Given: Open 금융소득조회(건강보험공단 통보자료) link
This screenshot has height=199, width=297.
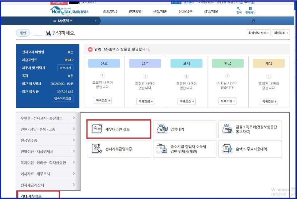Looking at the screenshot, I should (250, 129).
